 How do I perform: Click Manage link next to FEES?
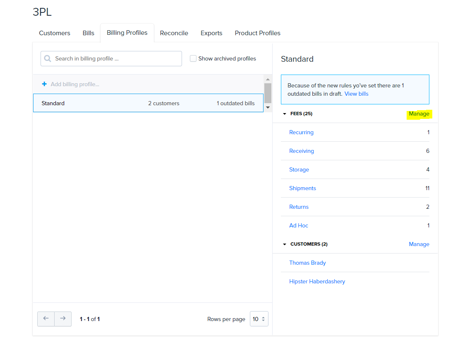pyautogui.click(x=419, y=114)
